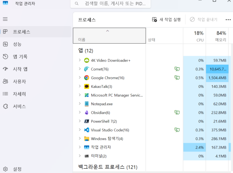Sort by the 상태 column header

[164, 36]
